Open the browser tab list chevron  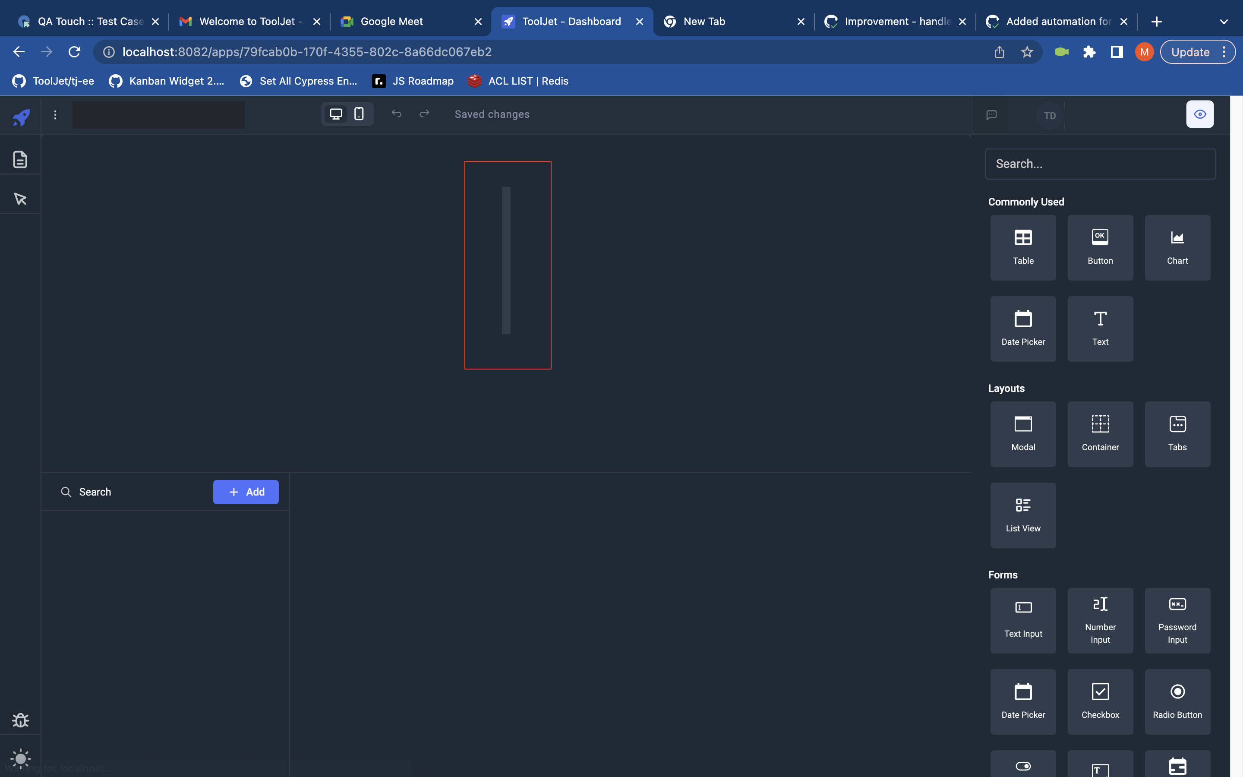[1224, 21]
